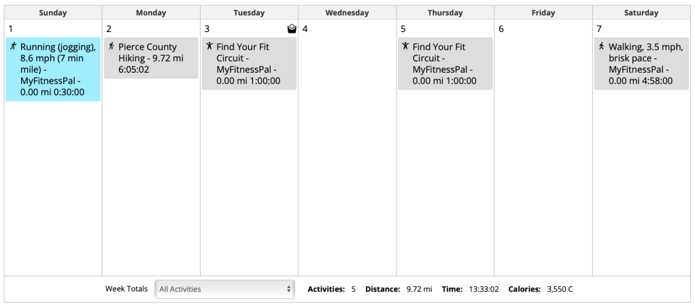Open the All Activities dropdown
The image size is (695, 308).
[x=224, y=289]
